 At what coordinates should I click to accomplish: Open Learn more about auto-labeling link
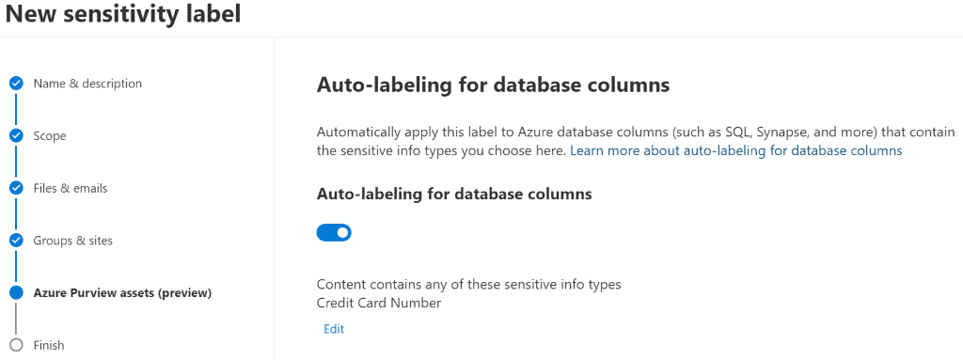[x=735, y=150]
